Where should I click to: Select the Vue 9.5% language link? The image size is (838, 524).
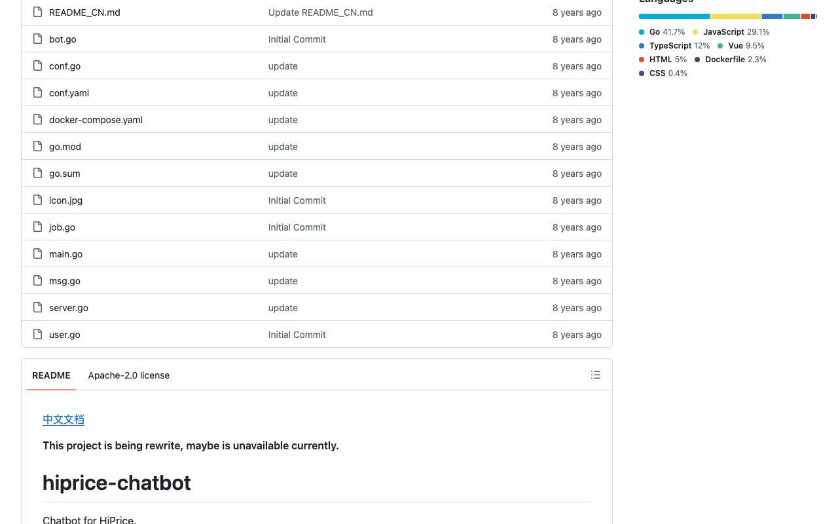(741, 45)
